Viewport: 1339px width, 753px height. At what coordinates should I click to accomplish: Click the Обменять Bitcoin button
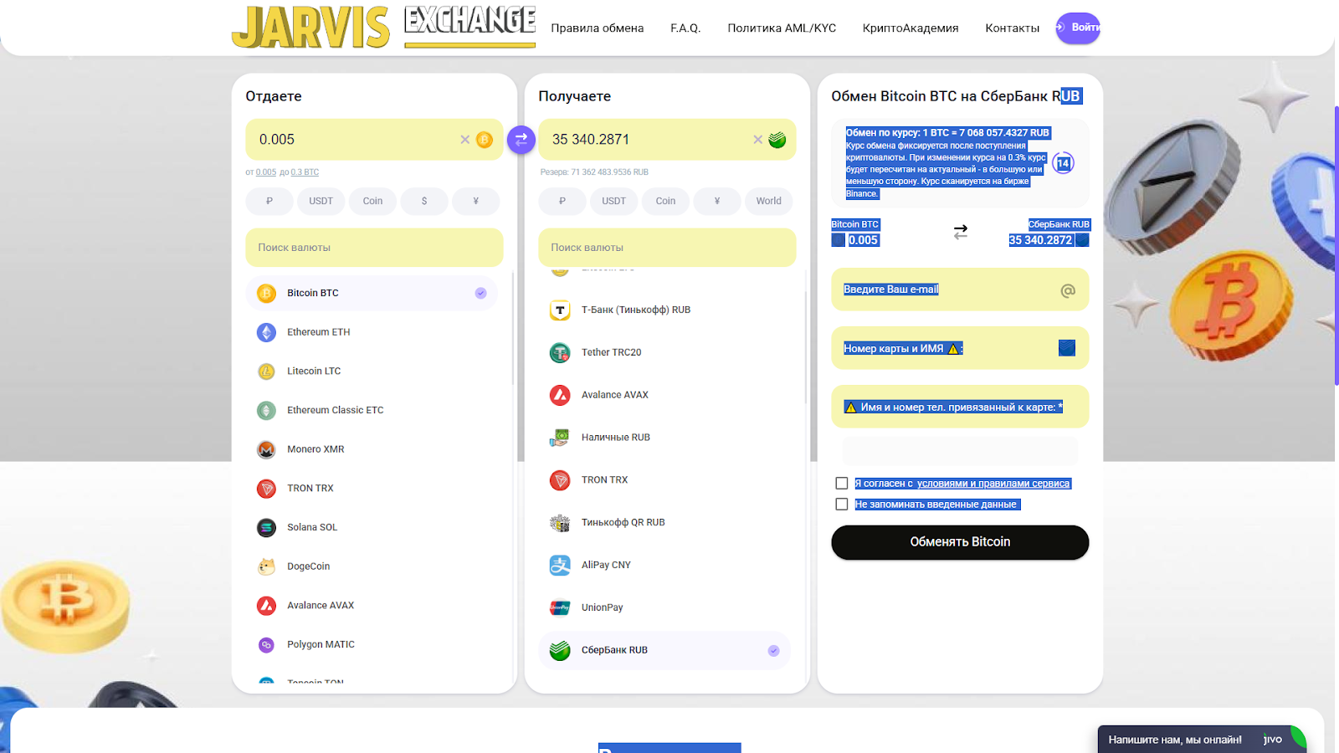coord(960,542)
